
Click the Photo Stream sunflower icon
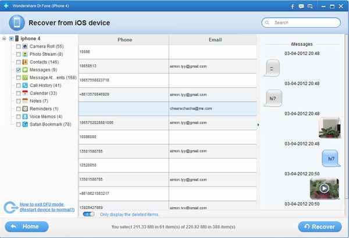[x=25, y=54]
